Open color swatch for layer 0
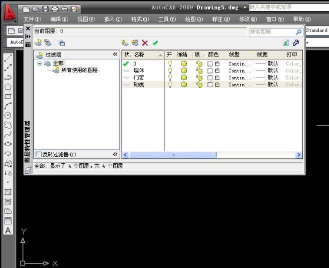 tap(210, 64)
